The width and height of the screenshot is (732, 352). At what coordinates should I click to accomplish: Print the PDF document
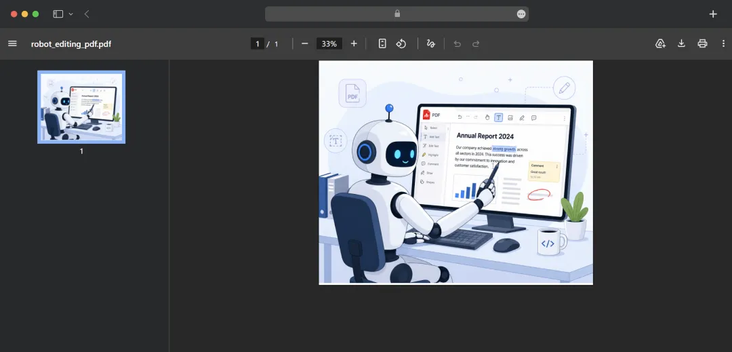click(702, 43)
